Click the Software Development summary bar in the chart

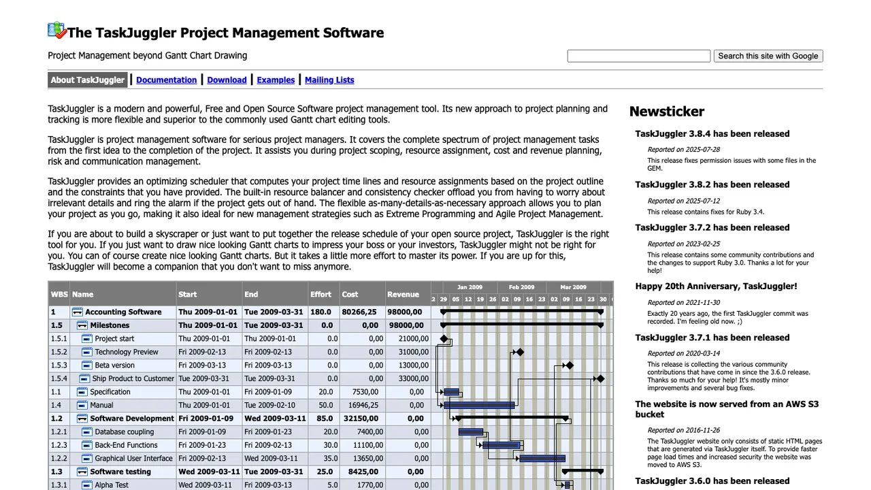(512, 418)
